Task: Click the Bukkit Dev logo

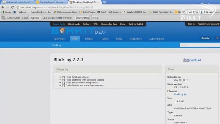Action: click(79, 31)
